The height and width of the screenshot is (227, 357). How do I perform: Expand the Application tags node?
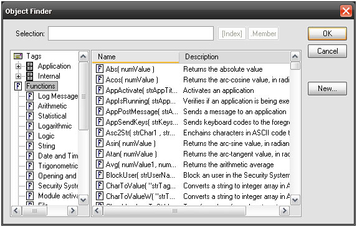18,66
